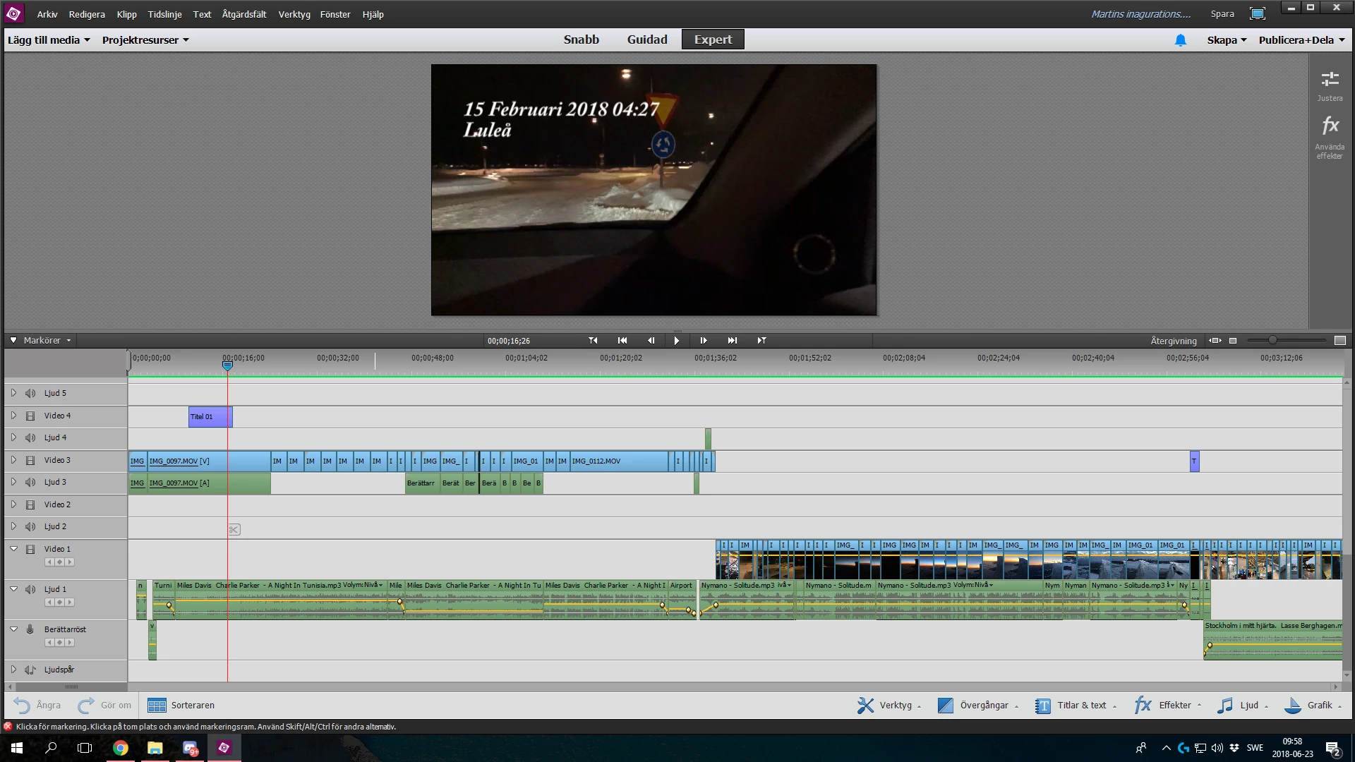Toggle the microphone icon on Berättarröst track
1355x762 pixels.
point(30,629)
